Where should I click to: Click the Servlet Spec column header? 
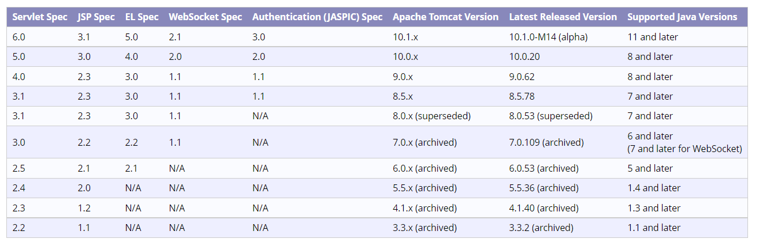[39, 17]
